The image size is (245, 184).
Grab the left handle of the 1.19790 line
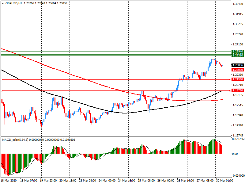point(2,90)
